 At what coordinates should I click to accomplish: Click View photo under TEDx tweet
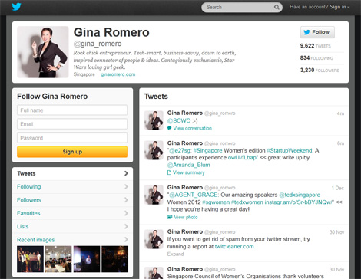[186, 217]
